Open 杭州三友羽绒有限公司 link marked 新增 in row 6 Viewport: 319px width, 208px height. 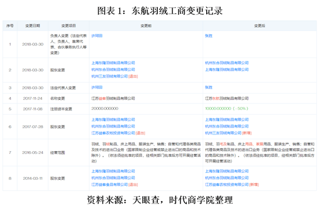[x=223, y=133]
